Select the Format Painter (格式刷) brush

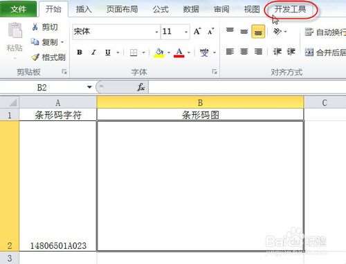coord(35,57)
